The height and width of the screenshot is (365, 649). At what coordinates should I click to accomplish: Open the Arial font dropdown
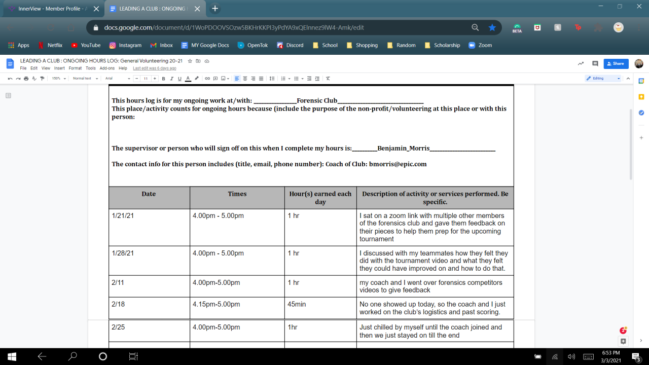[x=118, y=79]
